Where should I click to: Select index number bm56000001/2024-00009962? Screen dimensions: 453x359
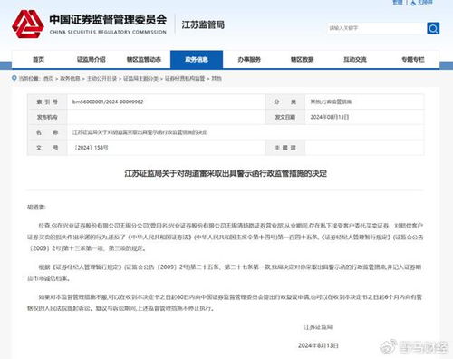[108, 102]
